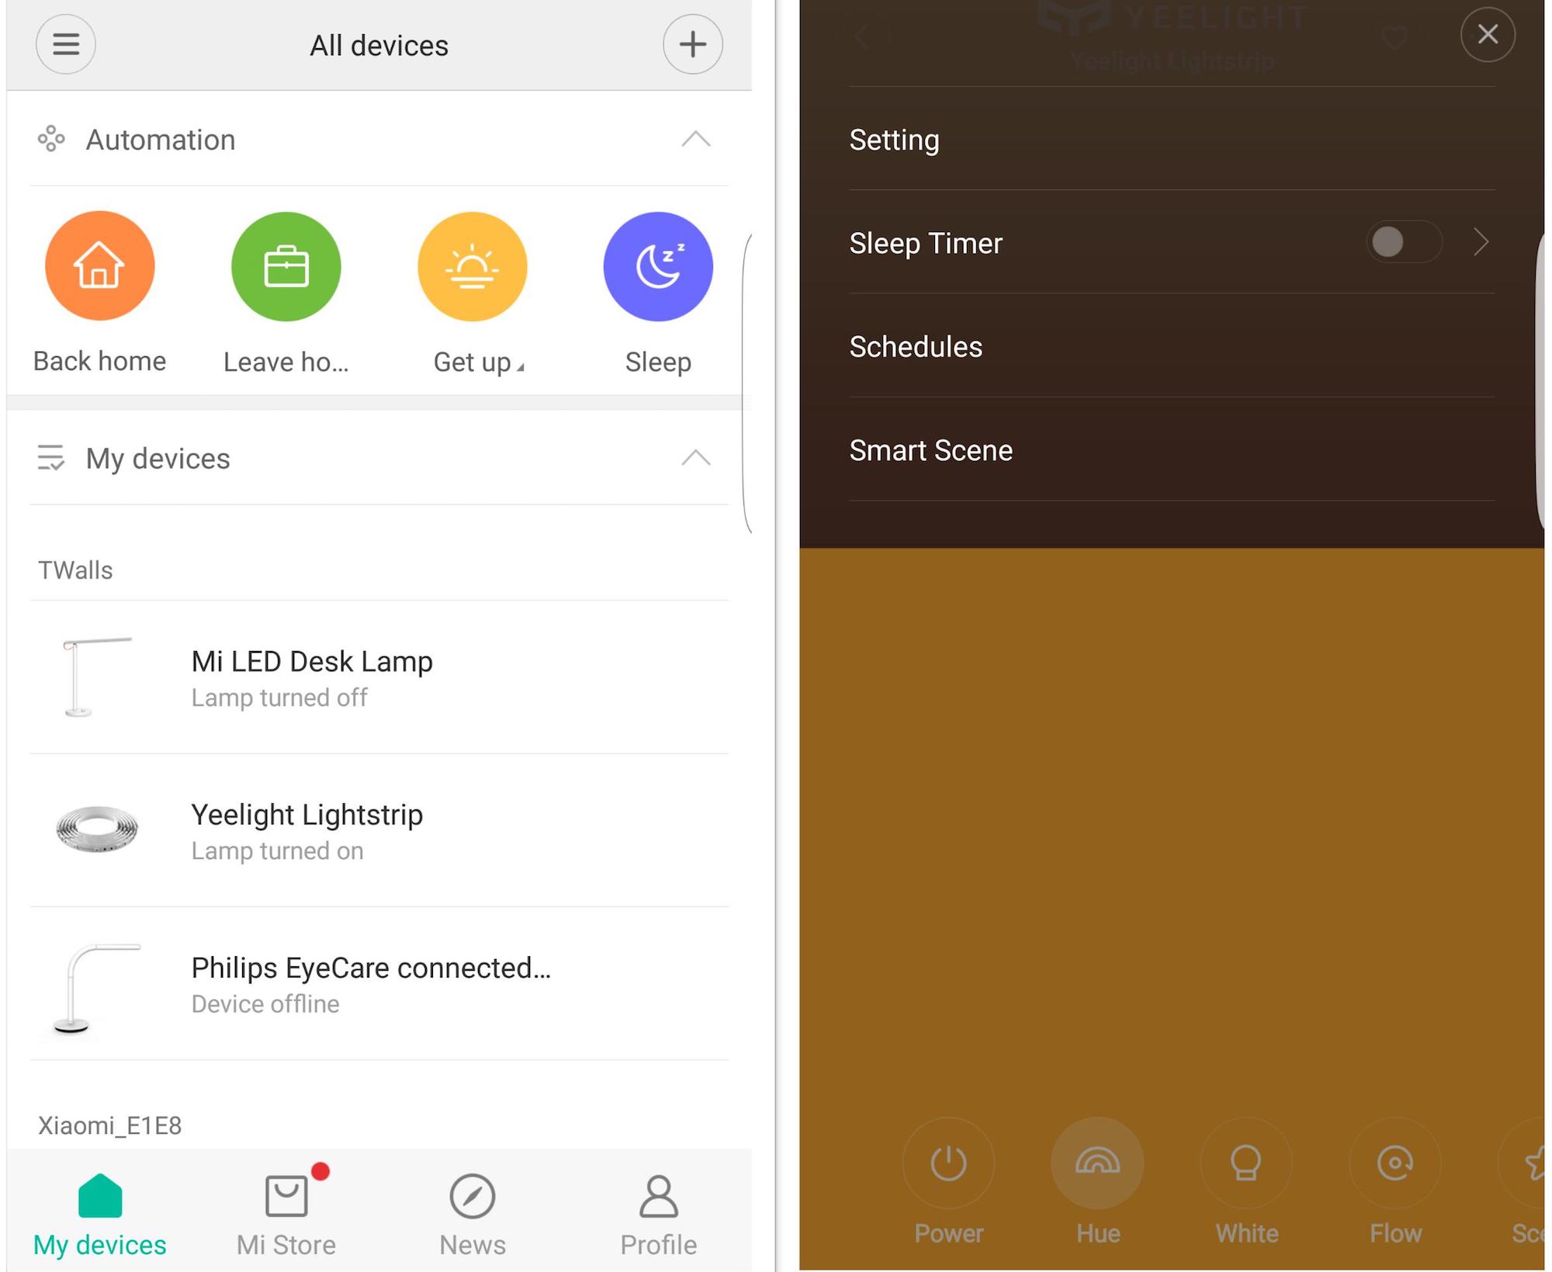
Task: Open Settings menu option
Action: pos(895,139)
